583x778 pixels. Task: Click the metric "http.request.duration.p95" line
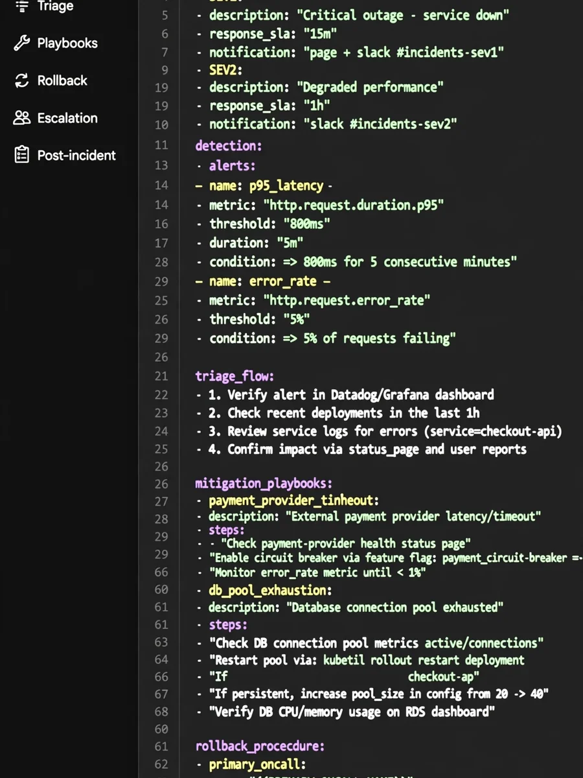coord(320,205)
